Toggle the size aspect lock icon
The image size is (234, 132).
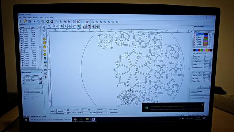[x=40, y=78]
